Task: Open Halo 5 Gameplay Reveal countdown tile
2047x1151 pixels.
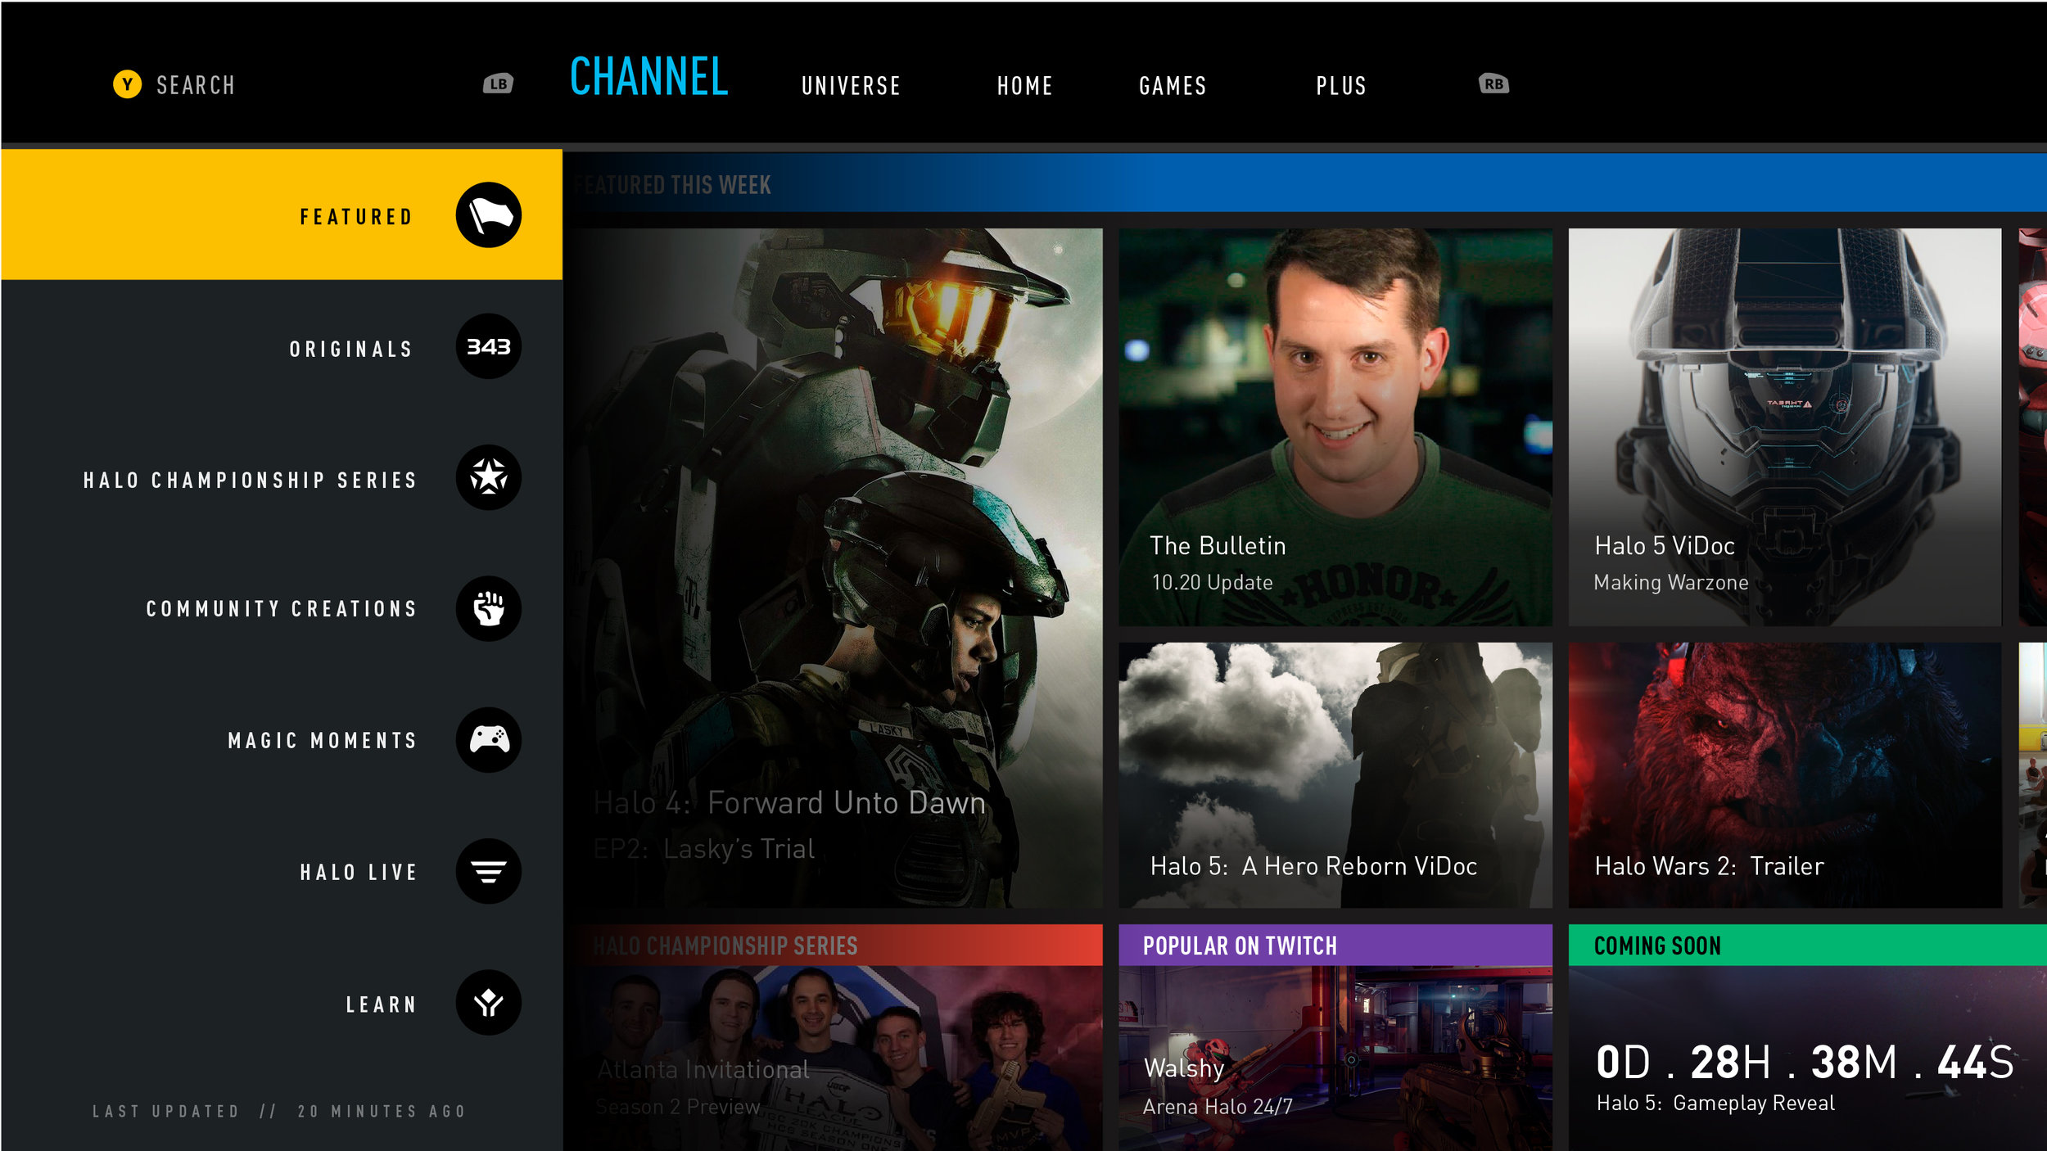Action: pos(1808,1058)
